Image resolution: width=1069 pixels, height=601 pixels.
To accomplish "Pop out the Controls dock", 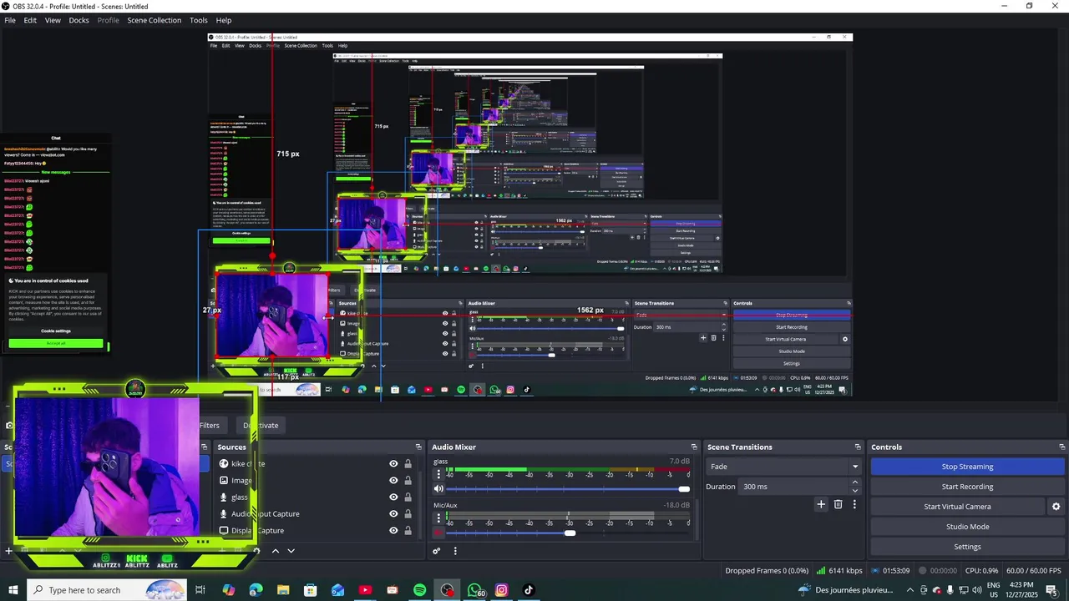I will pyautogui.click(x=1062, y=447).
